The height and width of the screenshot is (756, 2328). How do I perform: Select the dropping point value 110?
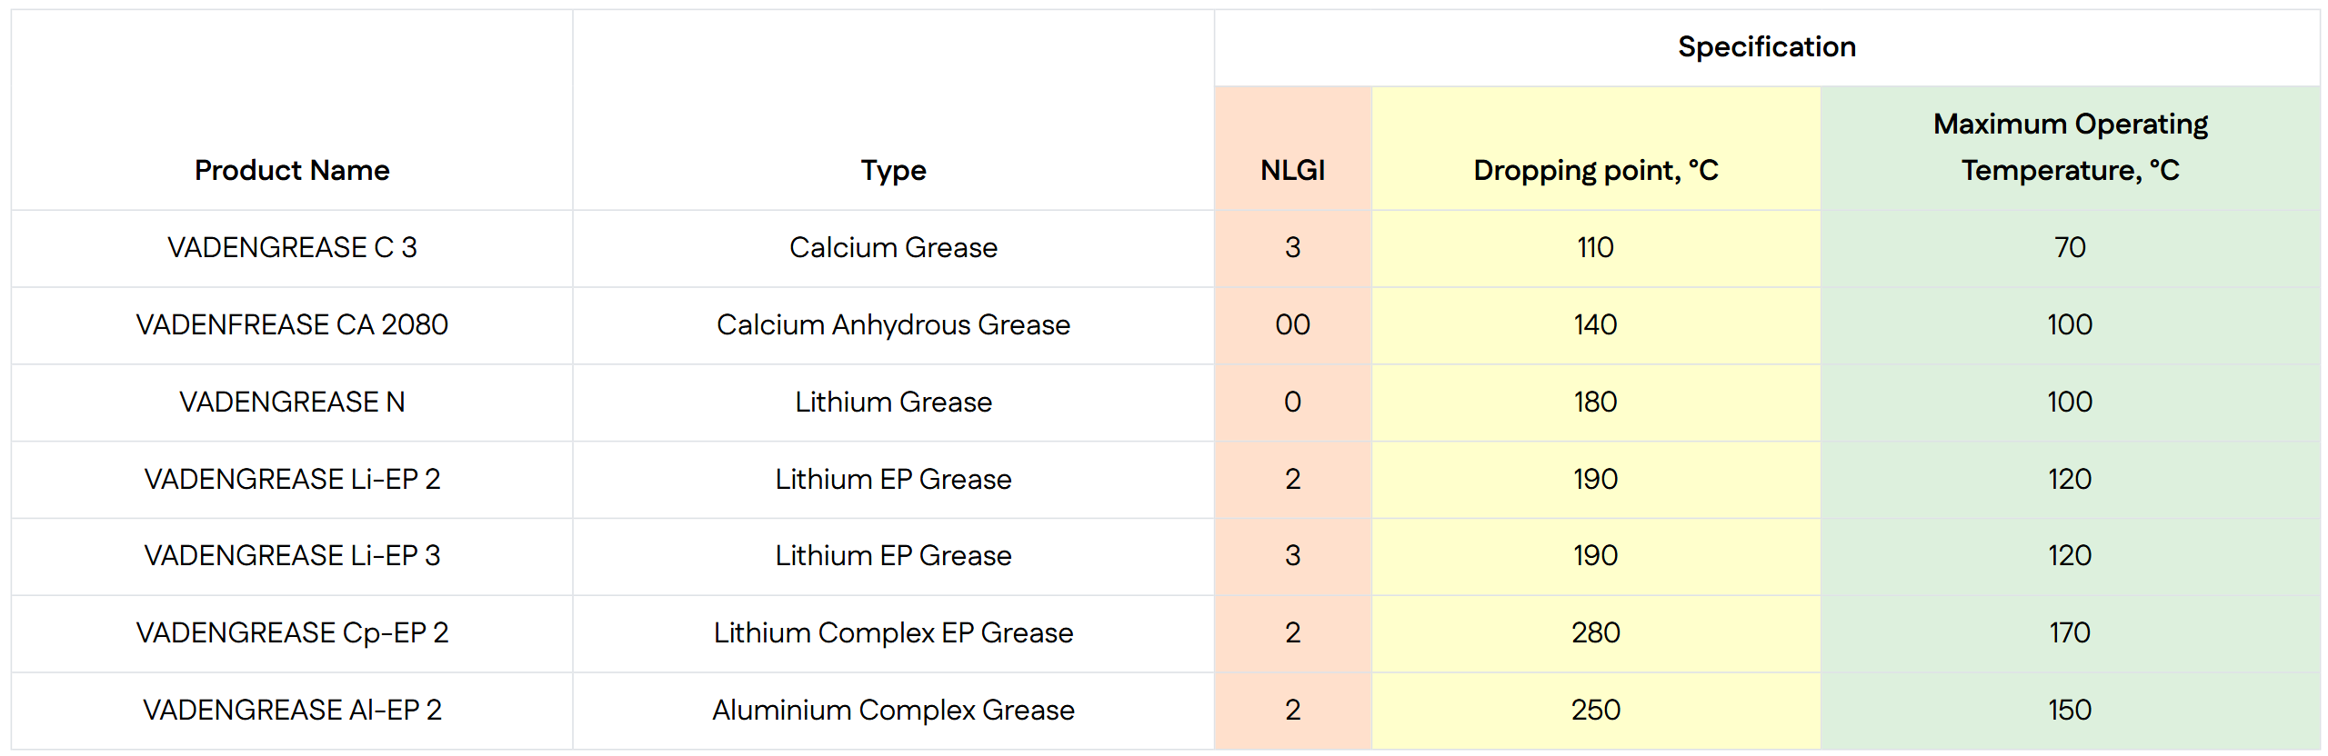[1595, 247]
